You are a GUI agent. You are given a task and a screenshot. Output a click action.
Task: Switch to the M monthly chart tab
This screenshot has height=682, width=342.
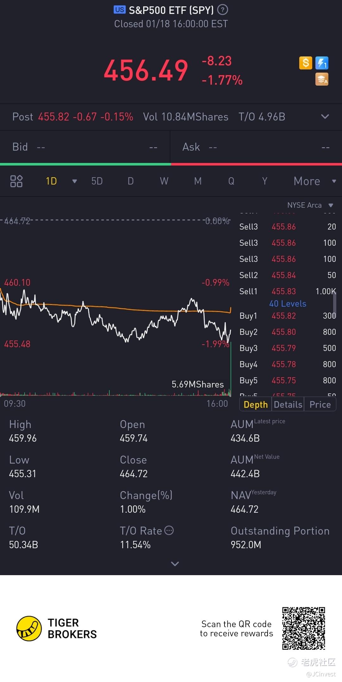click(198, 181)
